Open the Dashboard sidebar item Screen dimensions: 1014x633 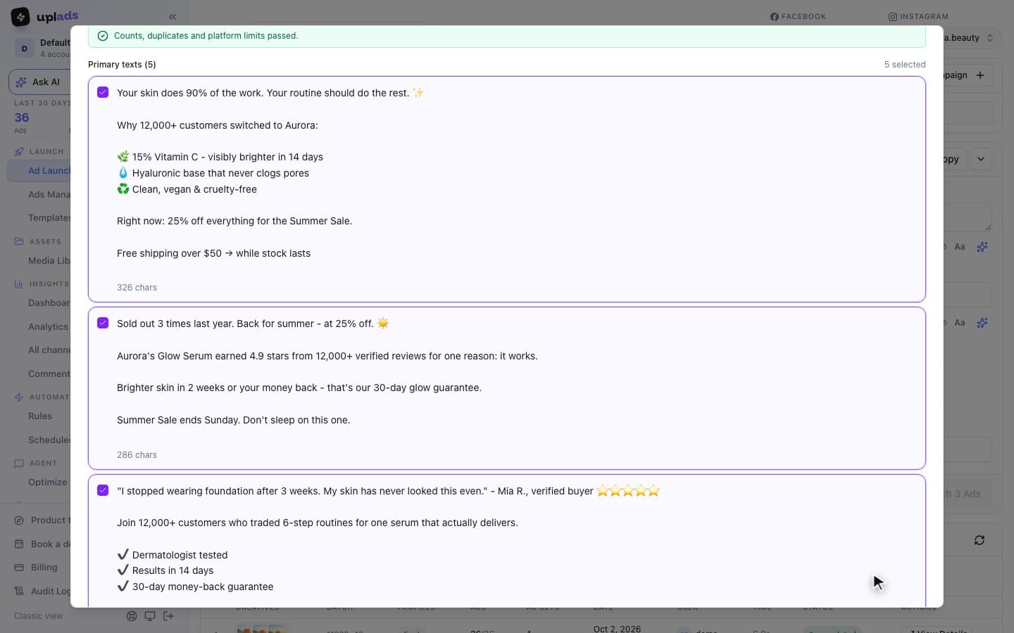coord(49,303)
